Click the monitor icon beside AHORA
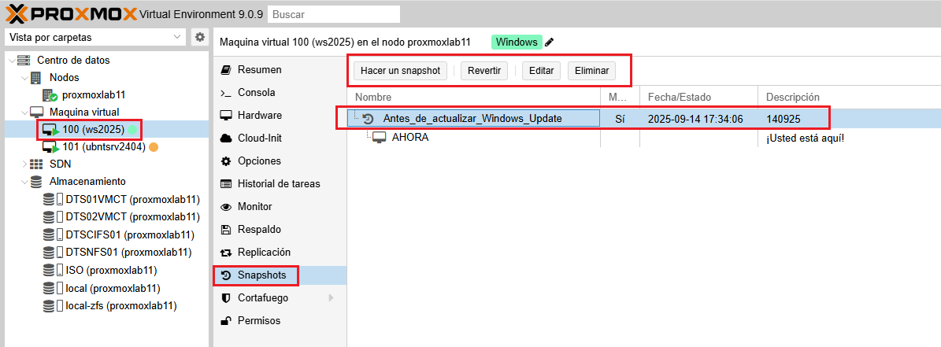The height and width of the screenshot is (347, 941). [x=379, y=138]
